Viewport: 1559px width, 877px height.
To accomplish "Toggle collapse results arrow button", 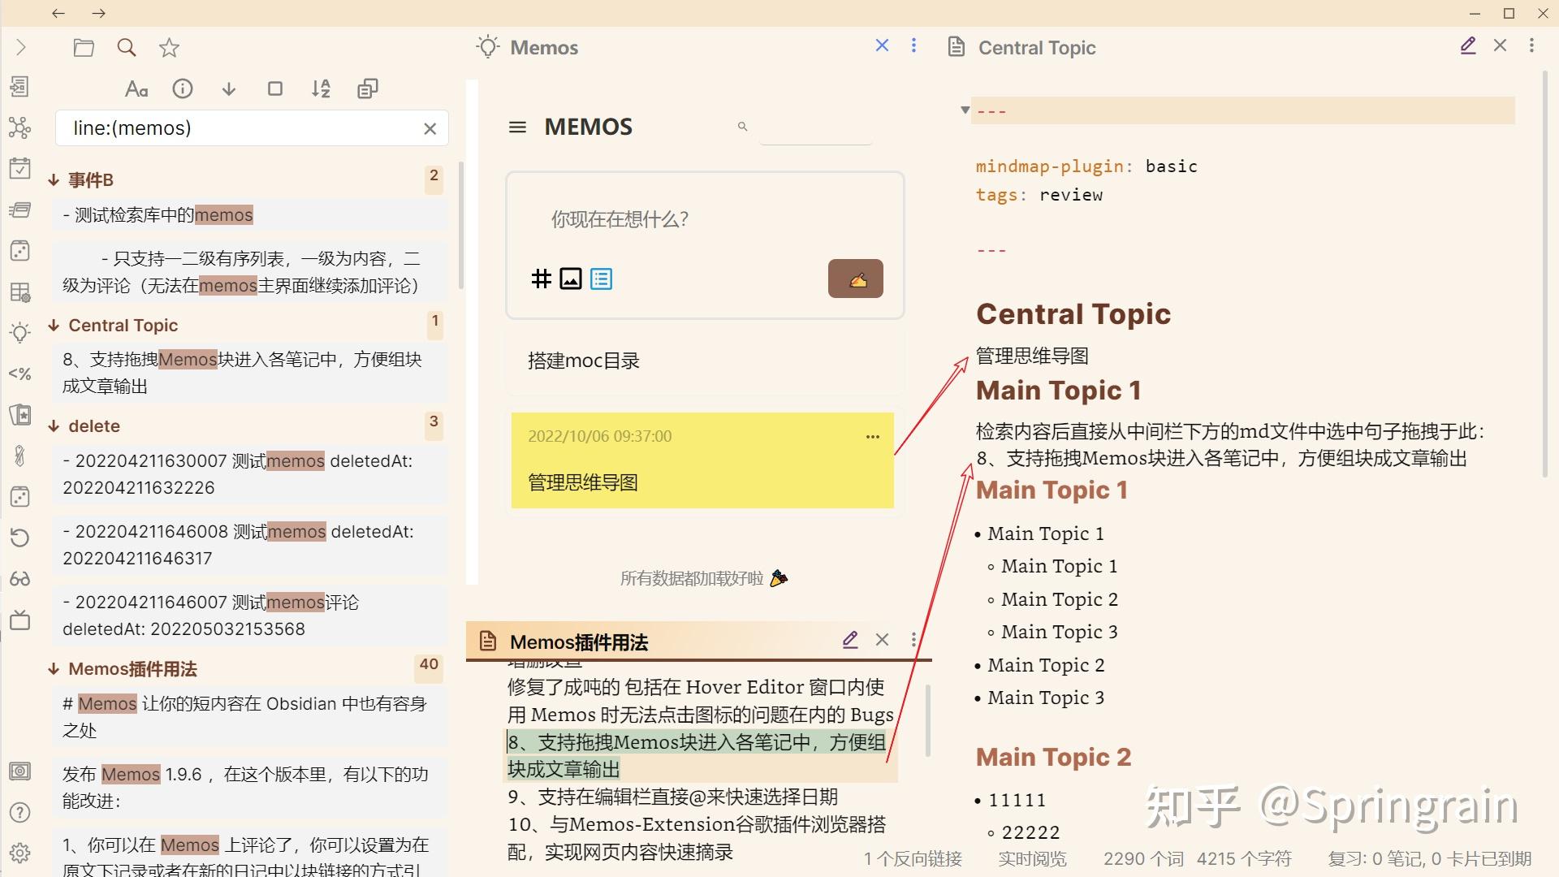I will (x=229, y=89).
